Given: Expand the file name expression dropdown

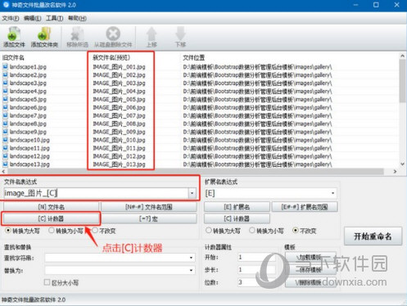Looking at the screenshot, I should click(x=192, y=193).
